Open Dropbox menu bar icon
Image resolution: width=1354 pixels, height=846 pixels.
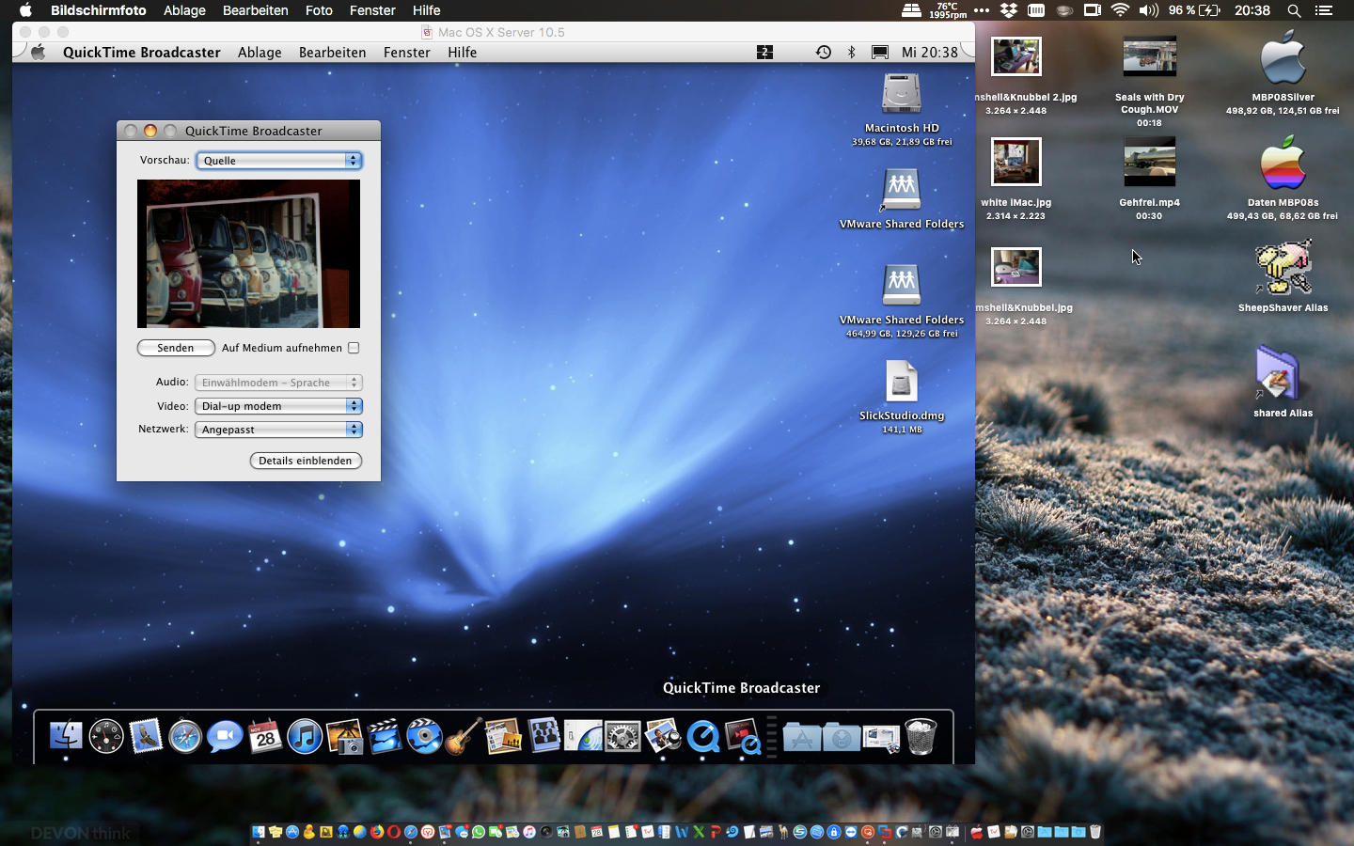1009,10
